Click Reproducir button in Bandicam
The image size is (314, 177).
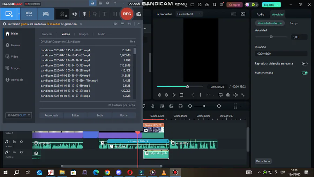(x=51, y=115)
